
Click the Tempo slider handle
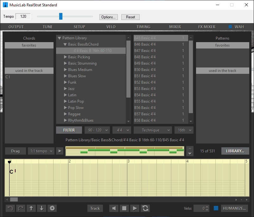click(x=61, y=16)
